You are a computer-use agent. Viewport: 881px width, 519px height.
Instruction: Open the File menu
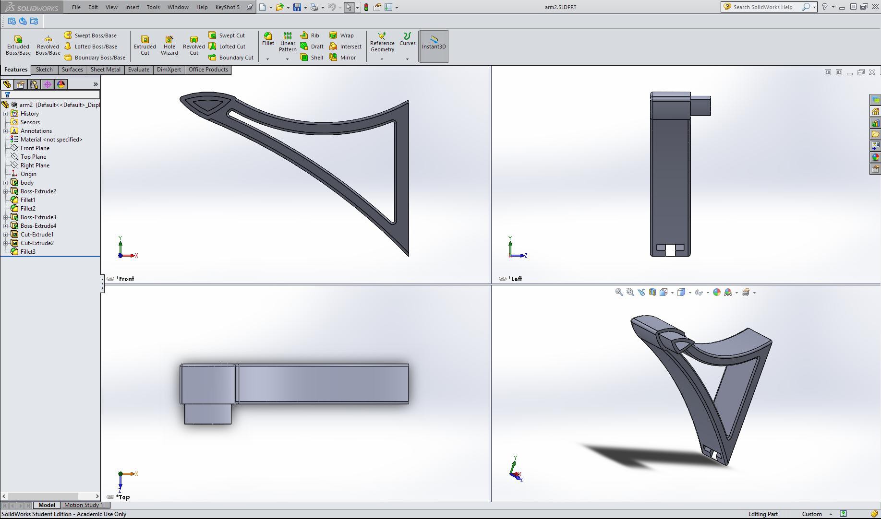click(x=76, y=7)
